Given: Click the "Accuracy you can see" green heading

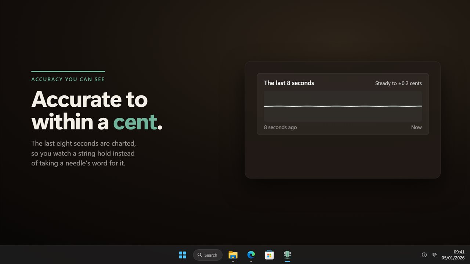Looking at the screenshot, I should (68, 79).
